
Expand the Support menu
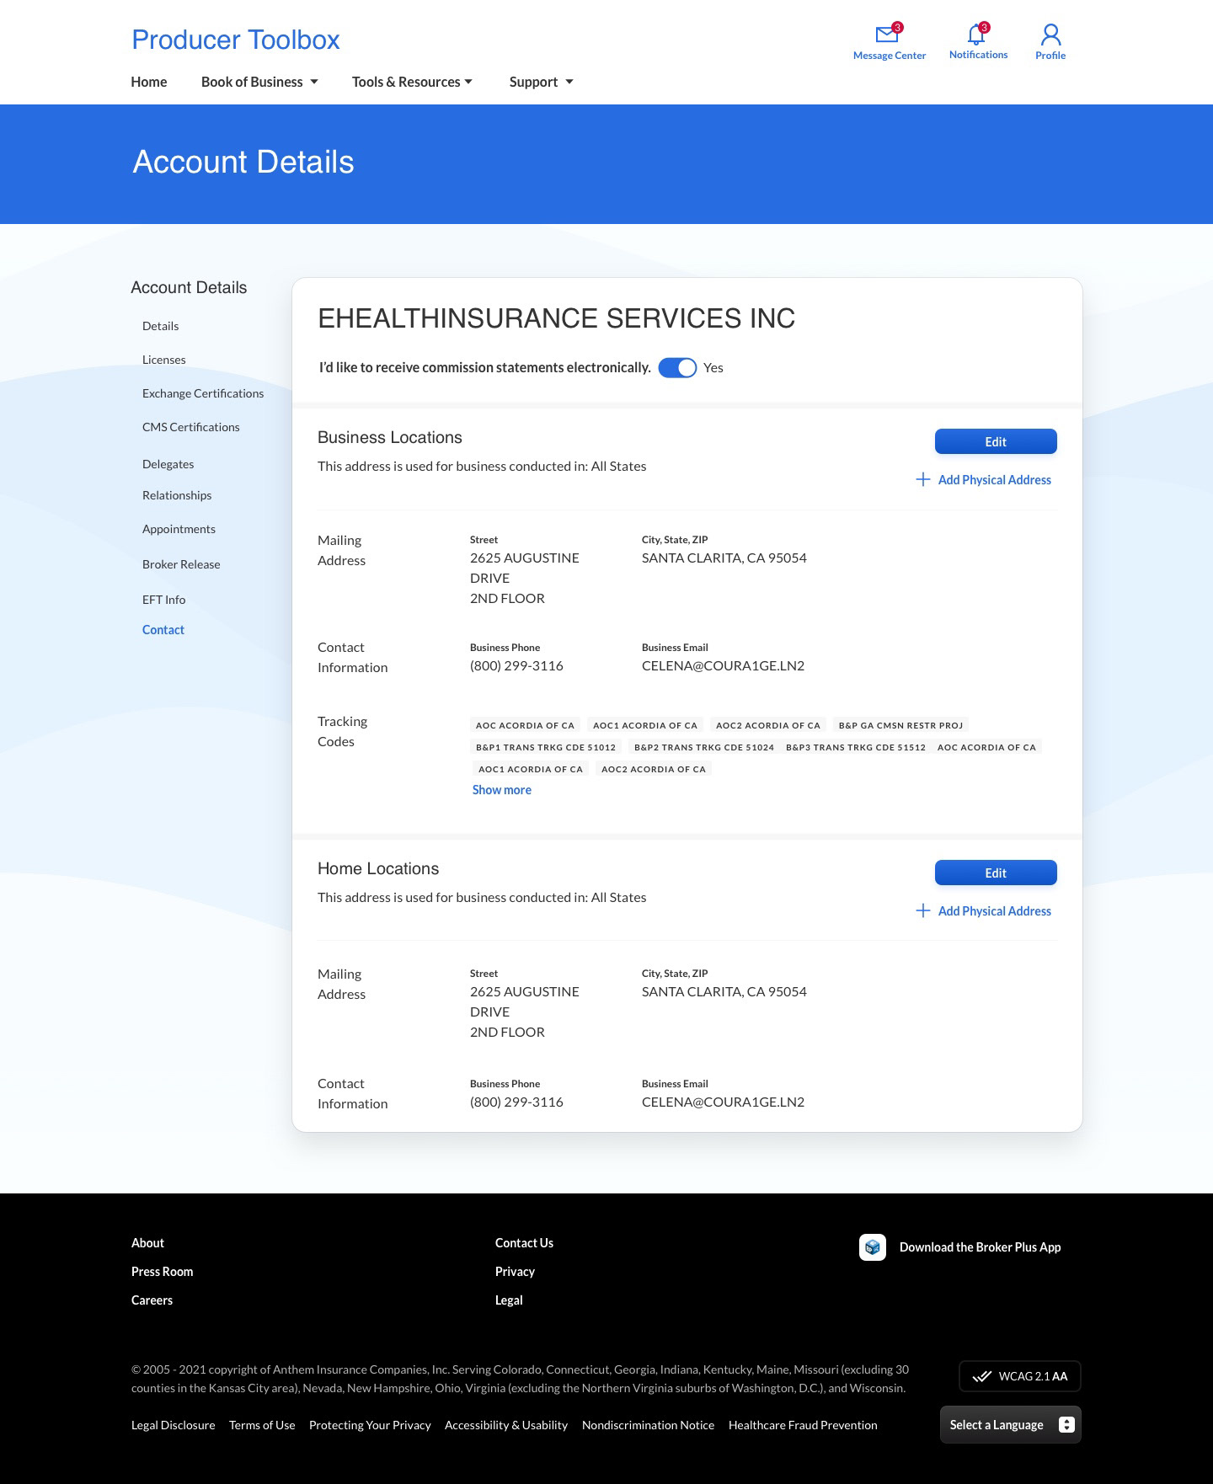tap(541, 82)
